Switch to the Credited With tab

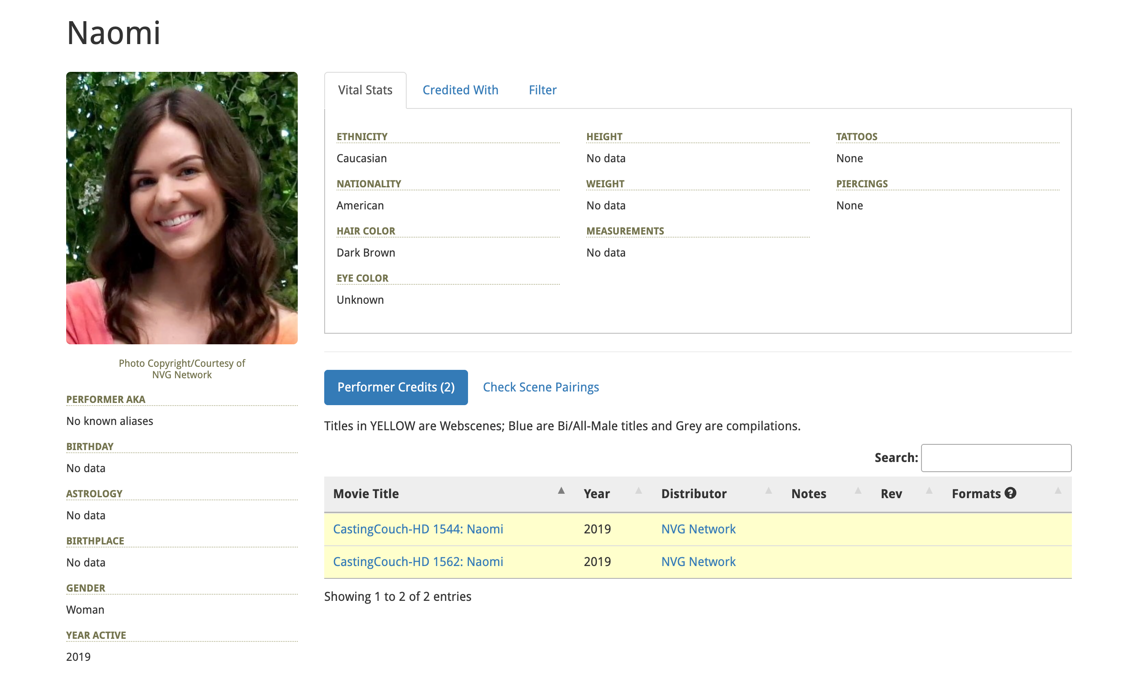pos(460,89)
